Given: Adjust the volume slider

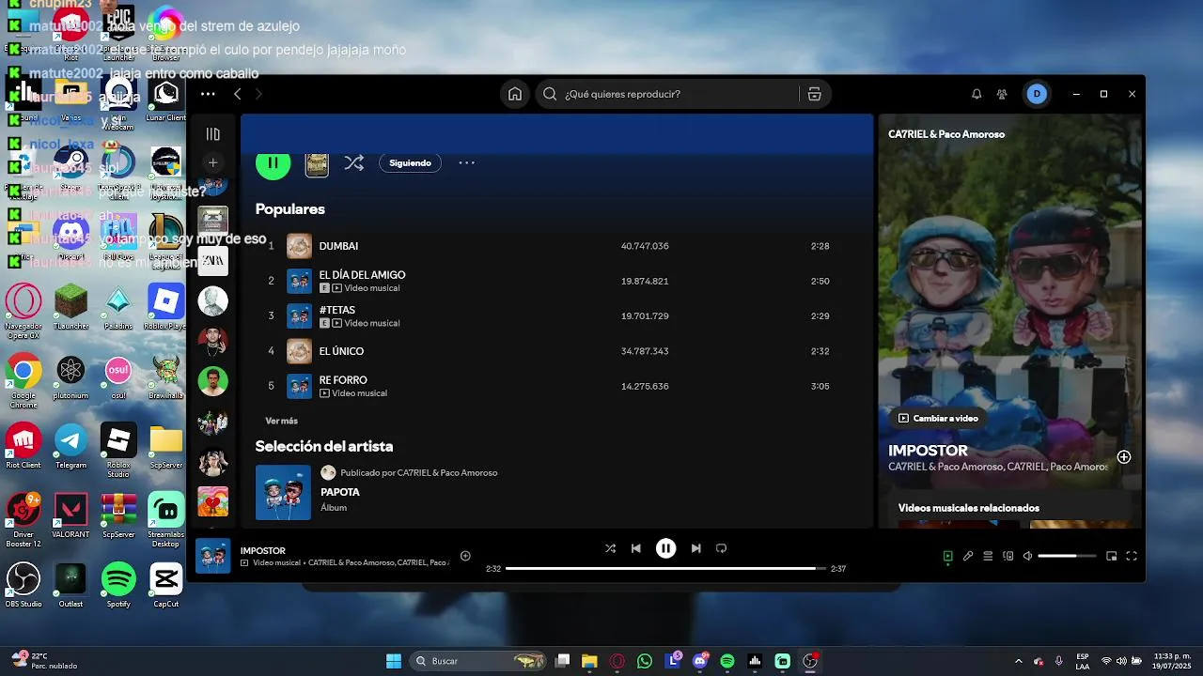Looking at the screenshot, I should (x=1067, y=556).
